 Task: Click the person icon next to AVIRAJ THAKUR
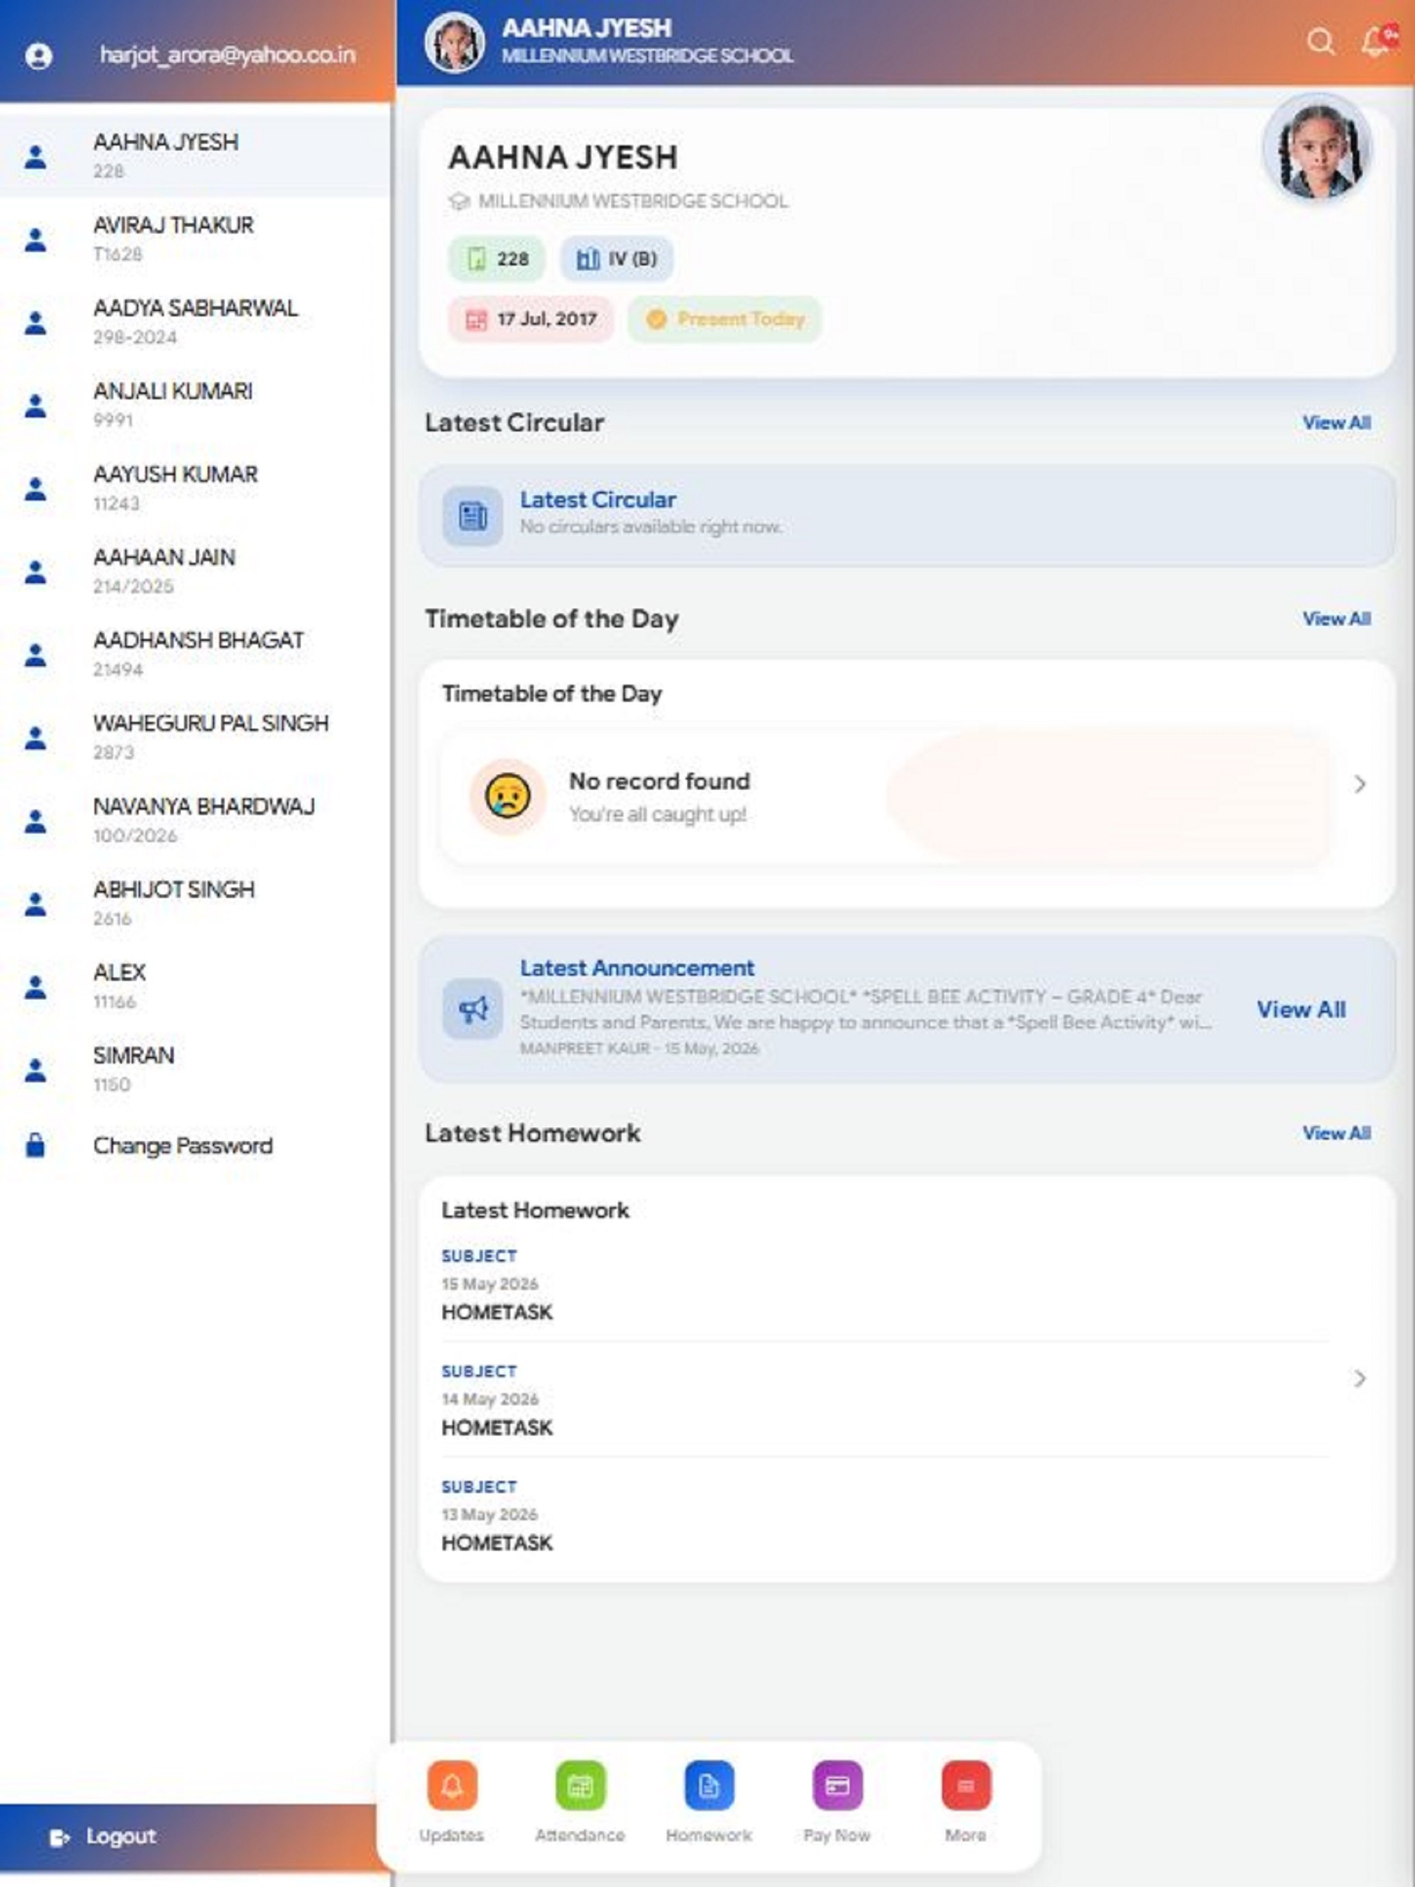(x=35, y=240)
